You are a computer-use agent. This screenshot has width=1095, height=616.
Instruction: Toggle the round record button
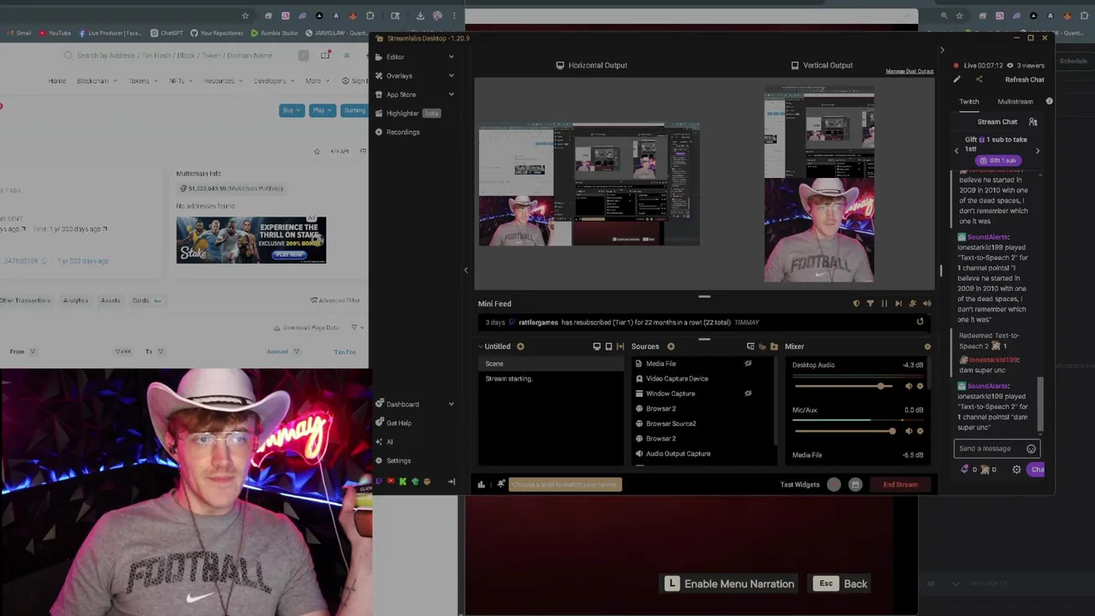[x=834, y=484]
